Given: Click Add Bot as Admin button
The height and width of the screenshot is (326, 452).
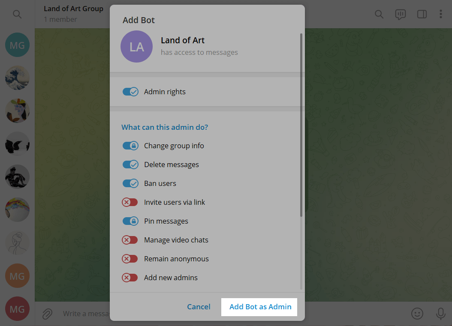Looking at the screenshot, I should pyautogui.click(x=260, y=307).
